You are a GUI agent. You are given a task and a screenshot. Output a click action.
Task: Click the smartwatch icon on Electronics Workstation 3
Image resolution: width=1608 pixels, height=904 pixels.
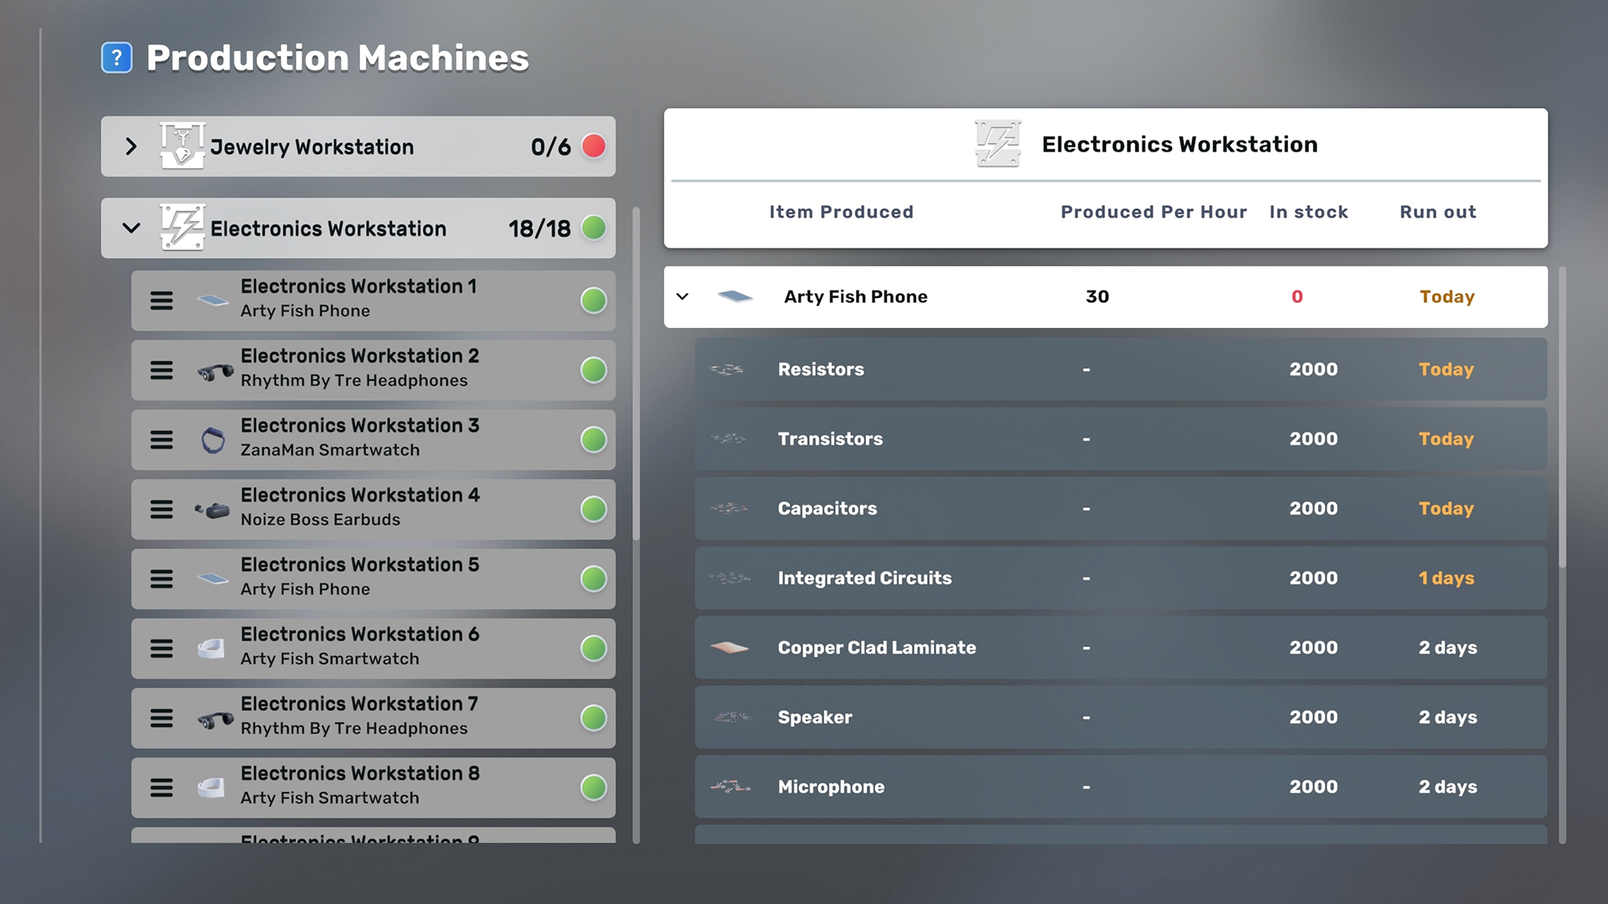(x=214, y=439)
